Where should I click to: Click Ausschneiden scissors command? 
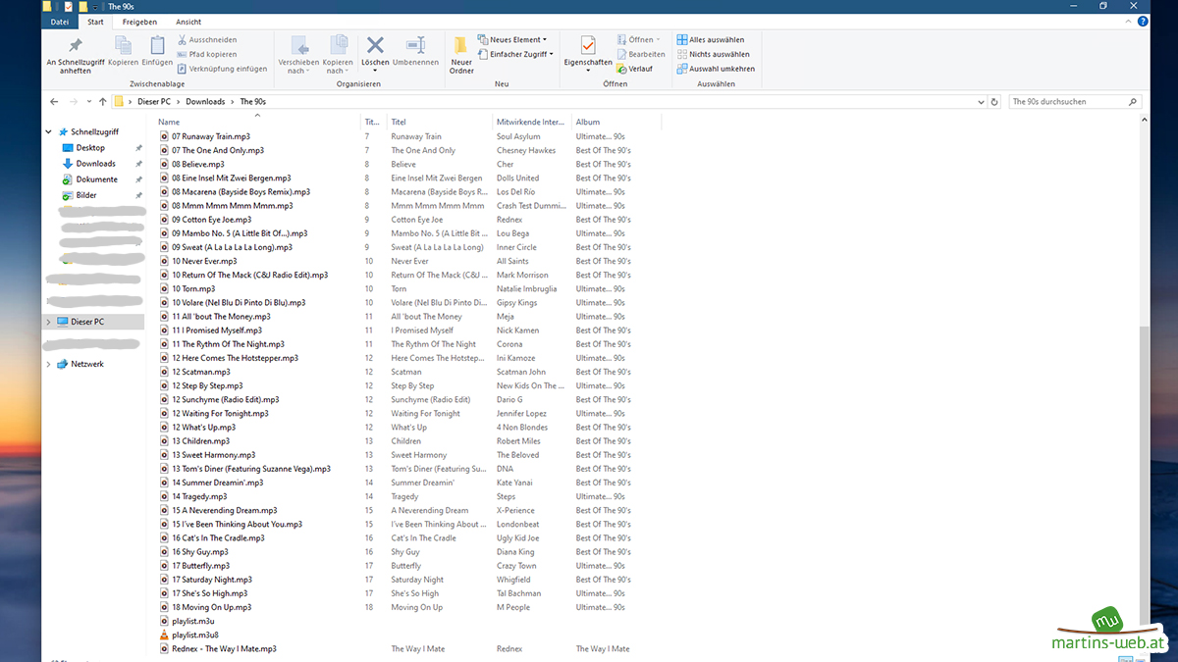tap(207, 39)
